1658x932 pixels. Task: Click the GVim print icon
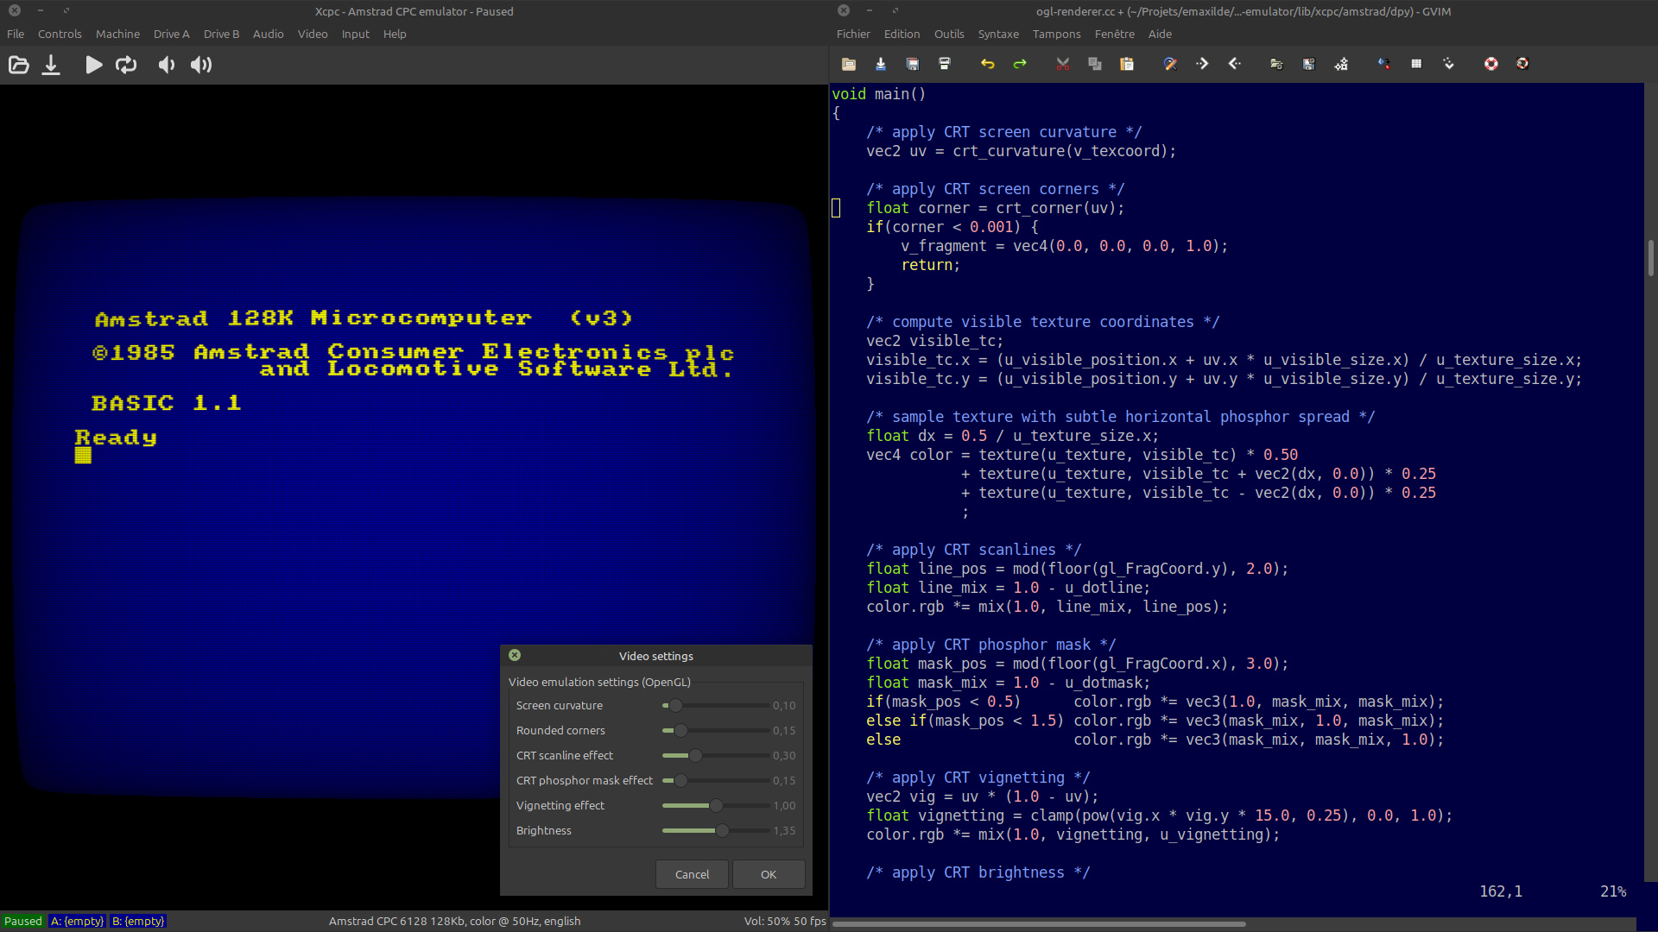945,64
